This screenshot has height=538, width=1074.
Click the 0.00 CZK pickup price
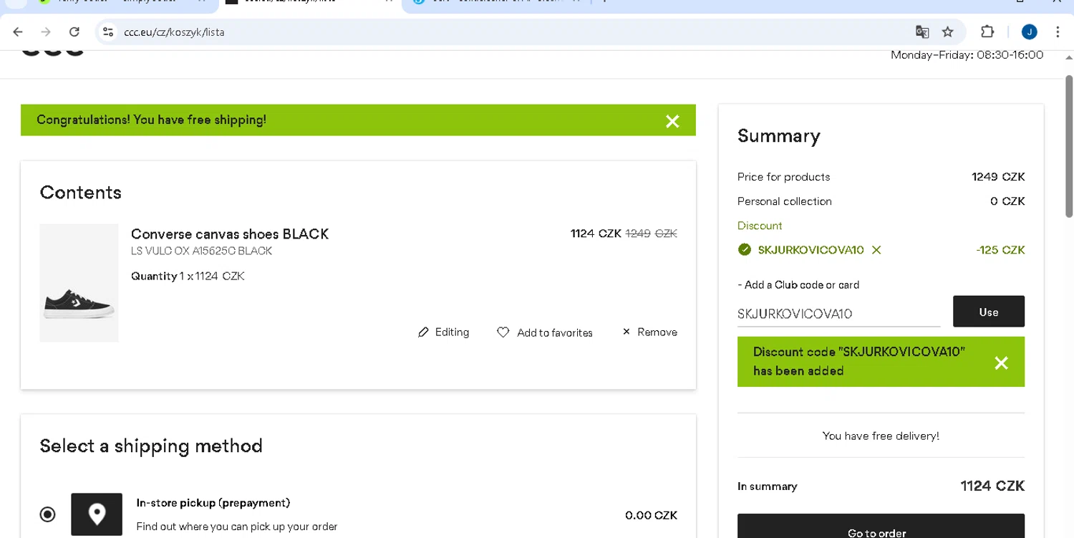(651, 515)
